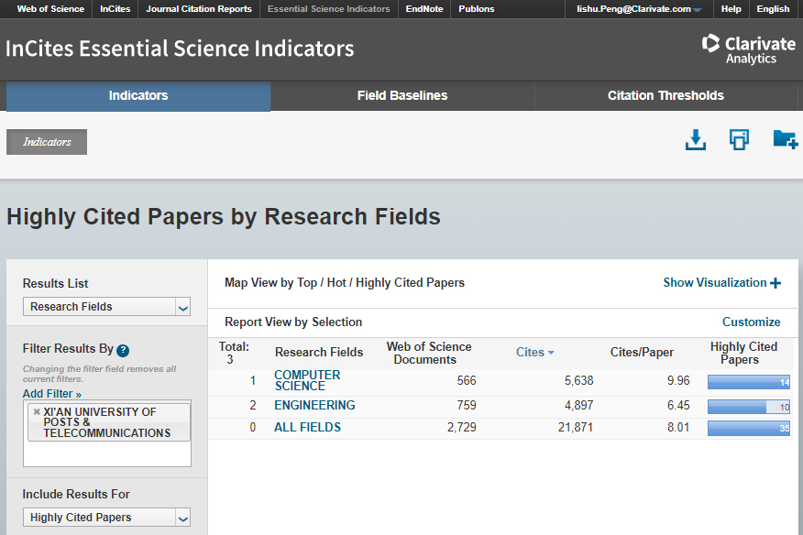Click the plus icon beside Show Visualization

pos(775,283)
